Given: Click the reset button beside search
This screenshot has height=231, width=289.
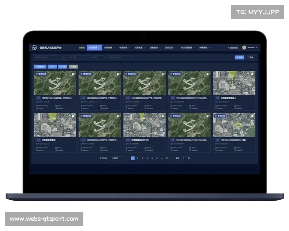Looking at the screenshot, I should (250, 57).
